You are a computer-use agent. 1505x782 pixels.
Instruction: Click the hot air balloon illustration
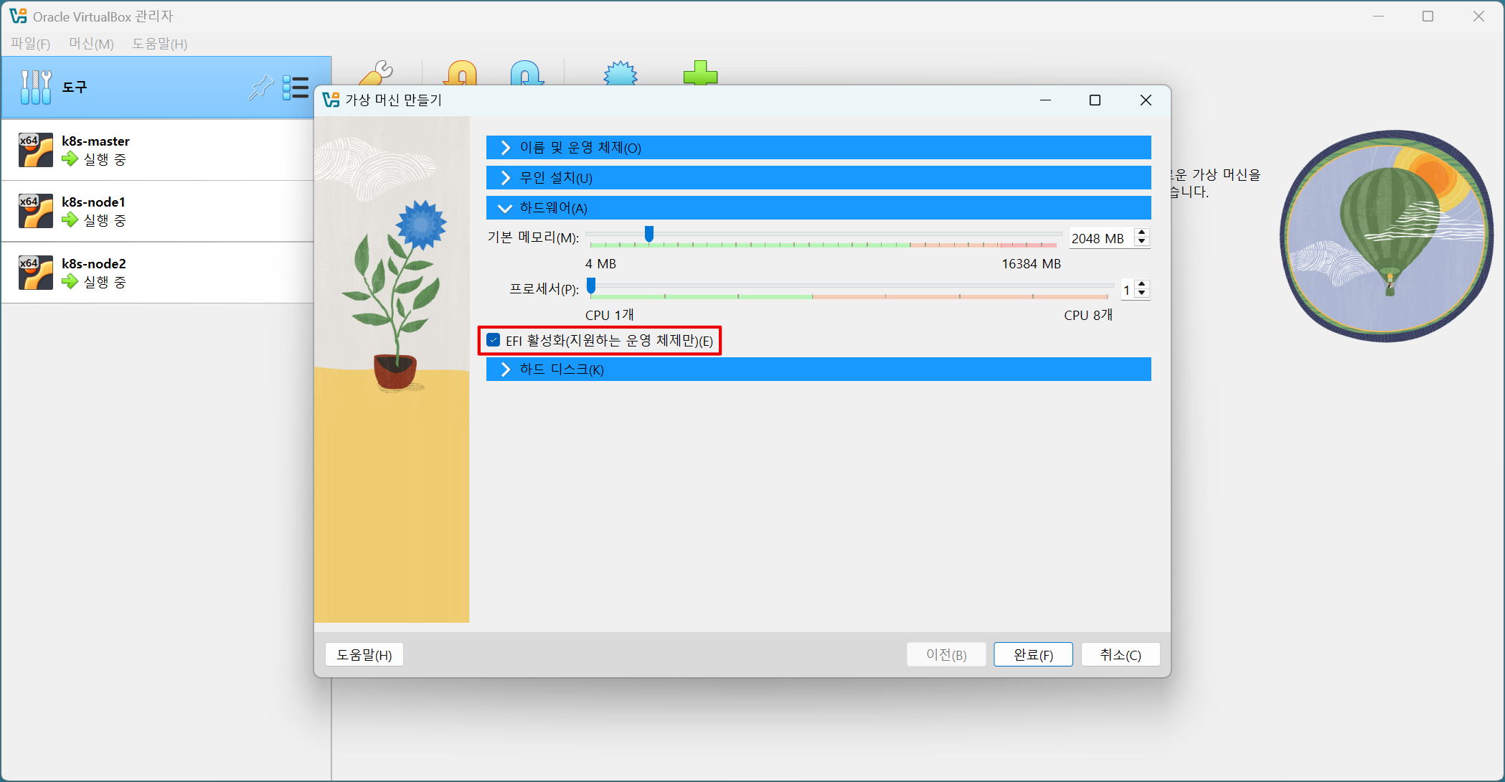click(x=1386, y=236)
